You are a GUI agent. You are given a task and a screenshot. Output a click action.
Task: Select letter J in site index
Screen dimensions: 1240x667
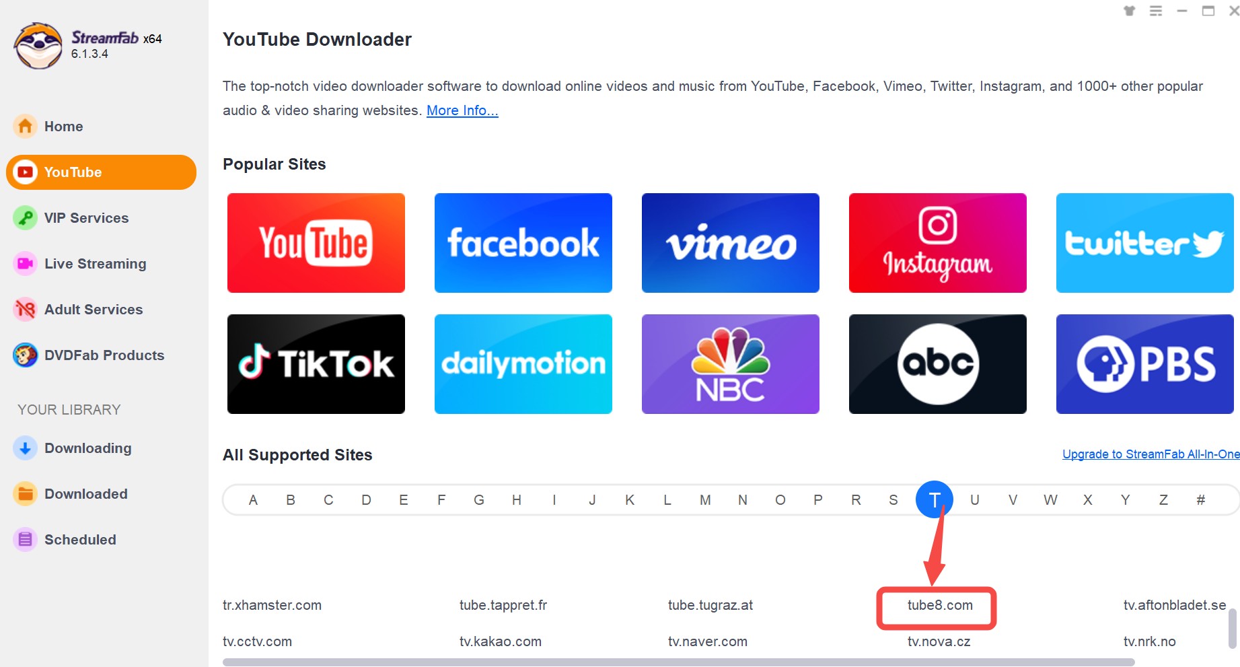[x=592, y=500]
